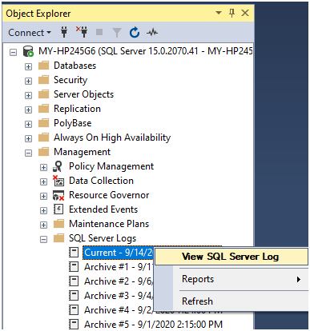Select the Databases tree item
The width and height of the screenshot is (310, 331).
(x=74, y=66)
